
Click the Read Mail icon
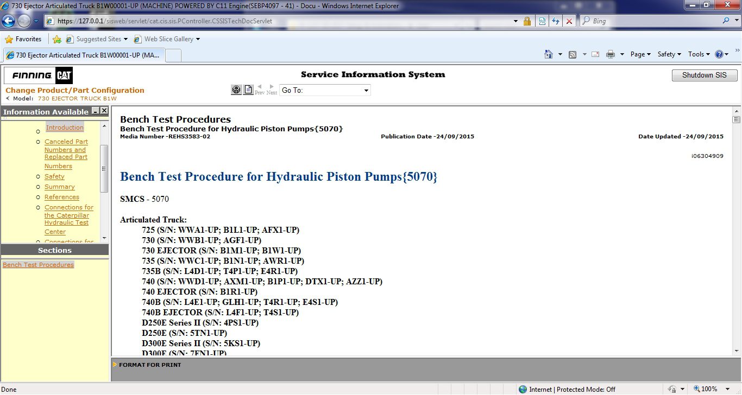pyautogui.click(x=595, y=54)
